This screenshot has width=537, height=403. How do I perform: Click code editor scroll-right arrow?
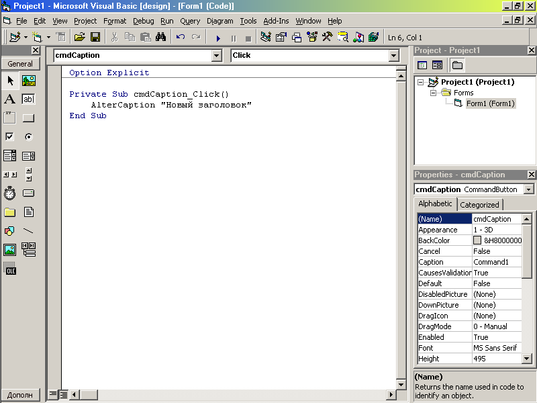tap(391, 394)
